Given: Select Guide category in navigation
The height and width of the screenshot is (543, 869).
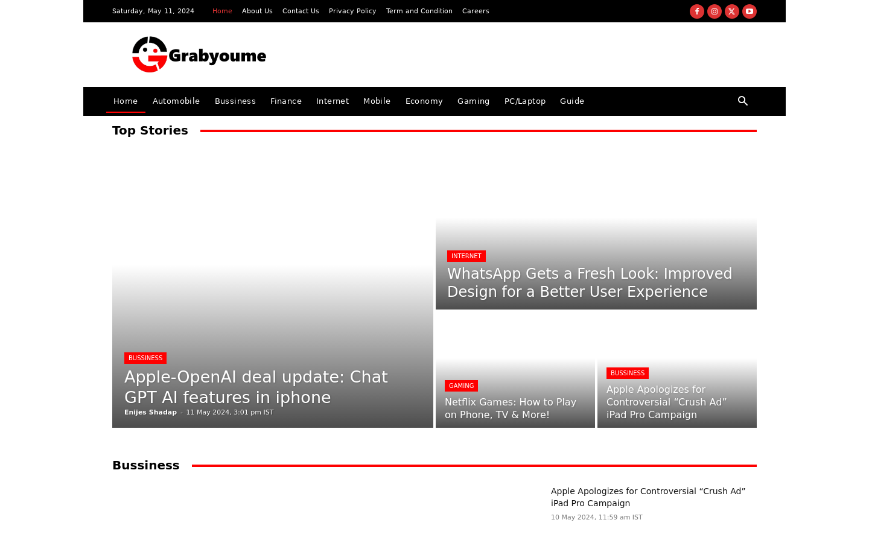Looking at the screenshot, I should coord(572,101).
